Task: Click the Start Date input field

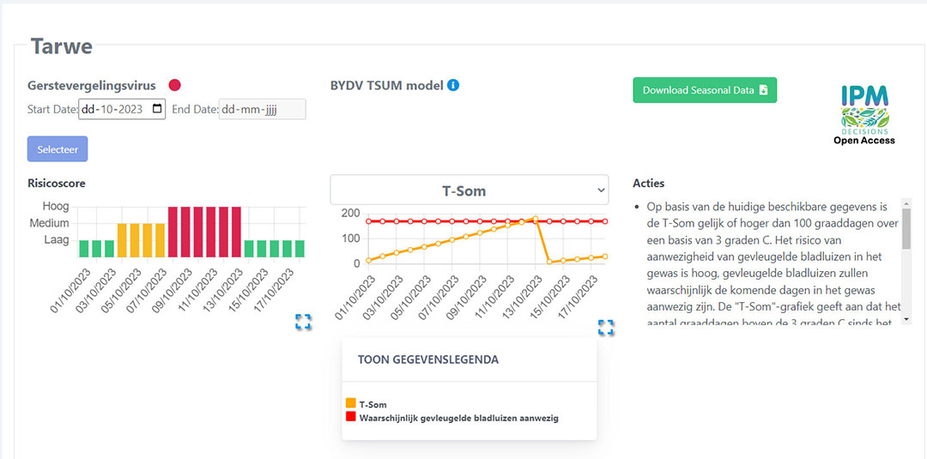Action: (x=123, y=109)
